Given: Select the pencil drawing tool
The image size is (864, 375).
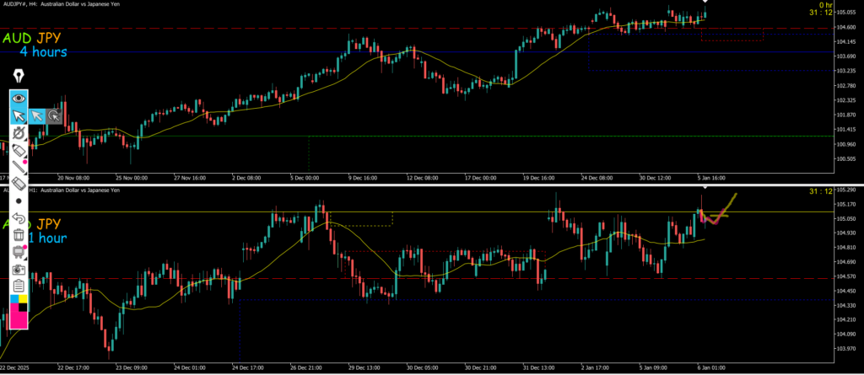Looking at the screenshot, I should click(x=19, y=167).
